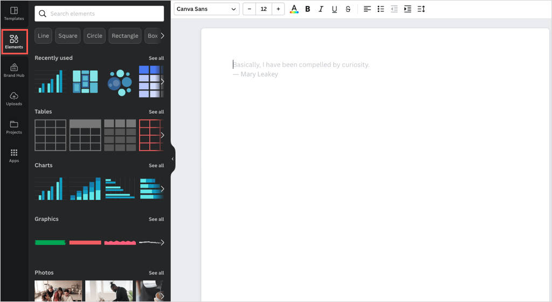Open the Projects folder panel
The height and width of the screenshot is (302, 552).
tap(14, 127)
